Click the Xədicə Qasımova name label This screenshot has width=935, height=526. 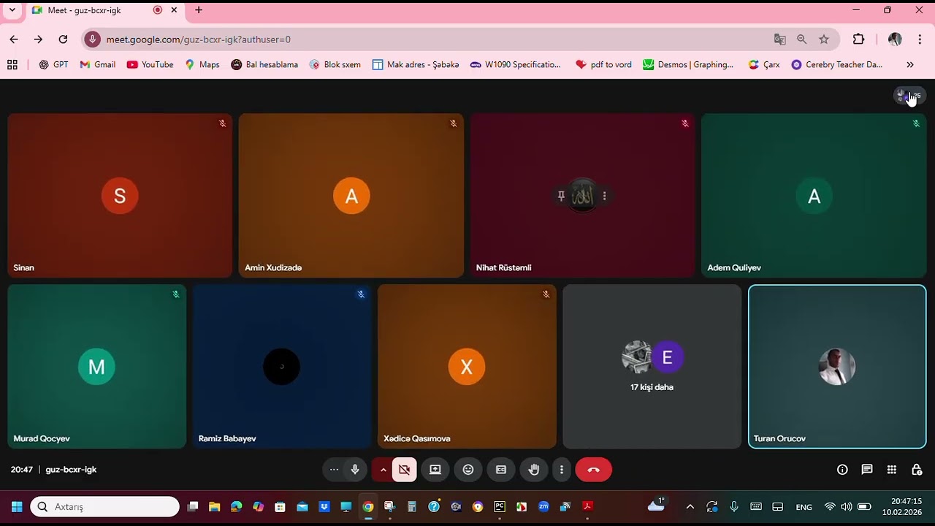[417, 439]
